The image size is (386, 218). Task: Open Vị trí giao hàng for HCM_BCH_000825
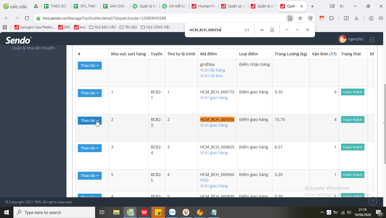214,153
